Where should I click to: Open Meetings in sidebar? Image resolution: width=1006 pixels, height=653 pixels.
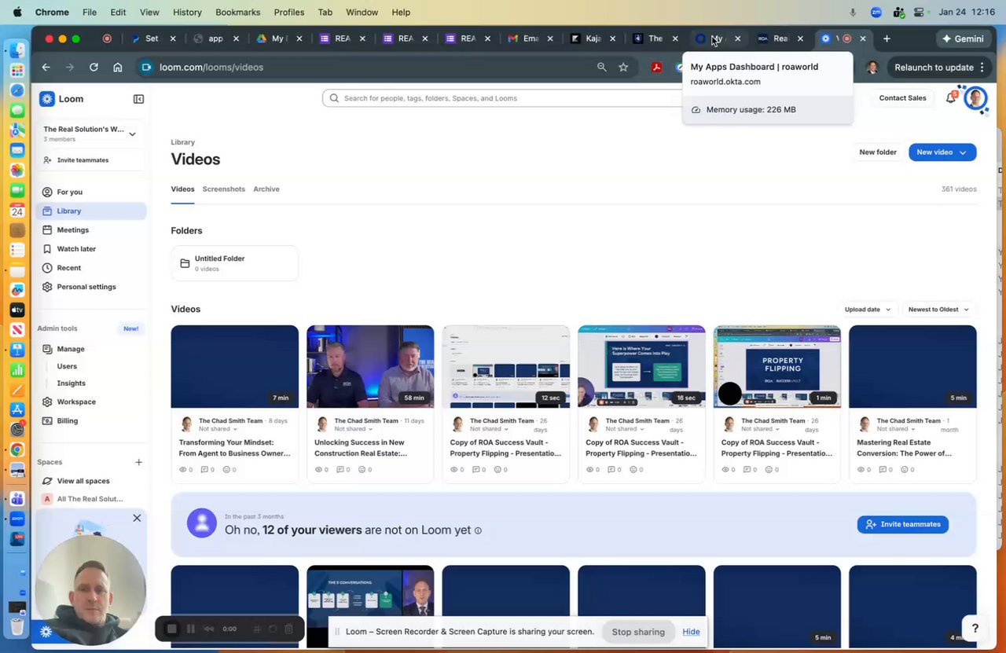[72, 230]
